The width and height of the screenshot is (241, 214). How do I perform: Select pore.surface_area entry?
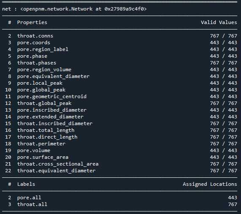click(x=43, y=158)
